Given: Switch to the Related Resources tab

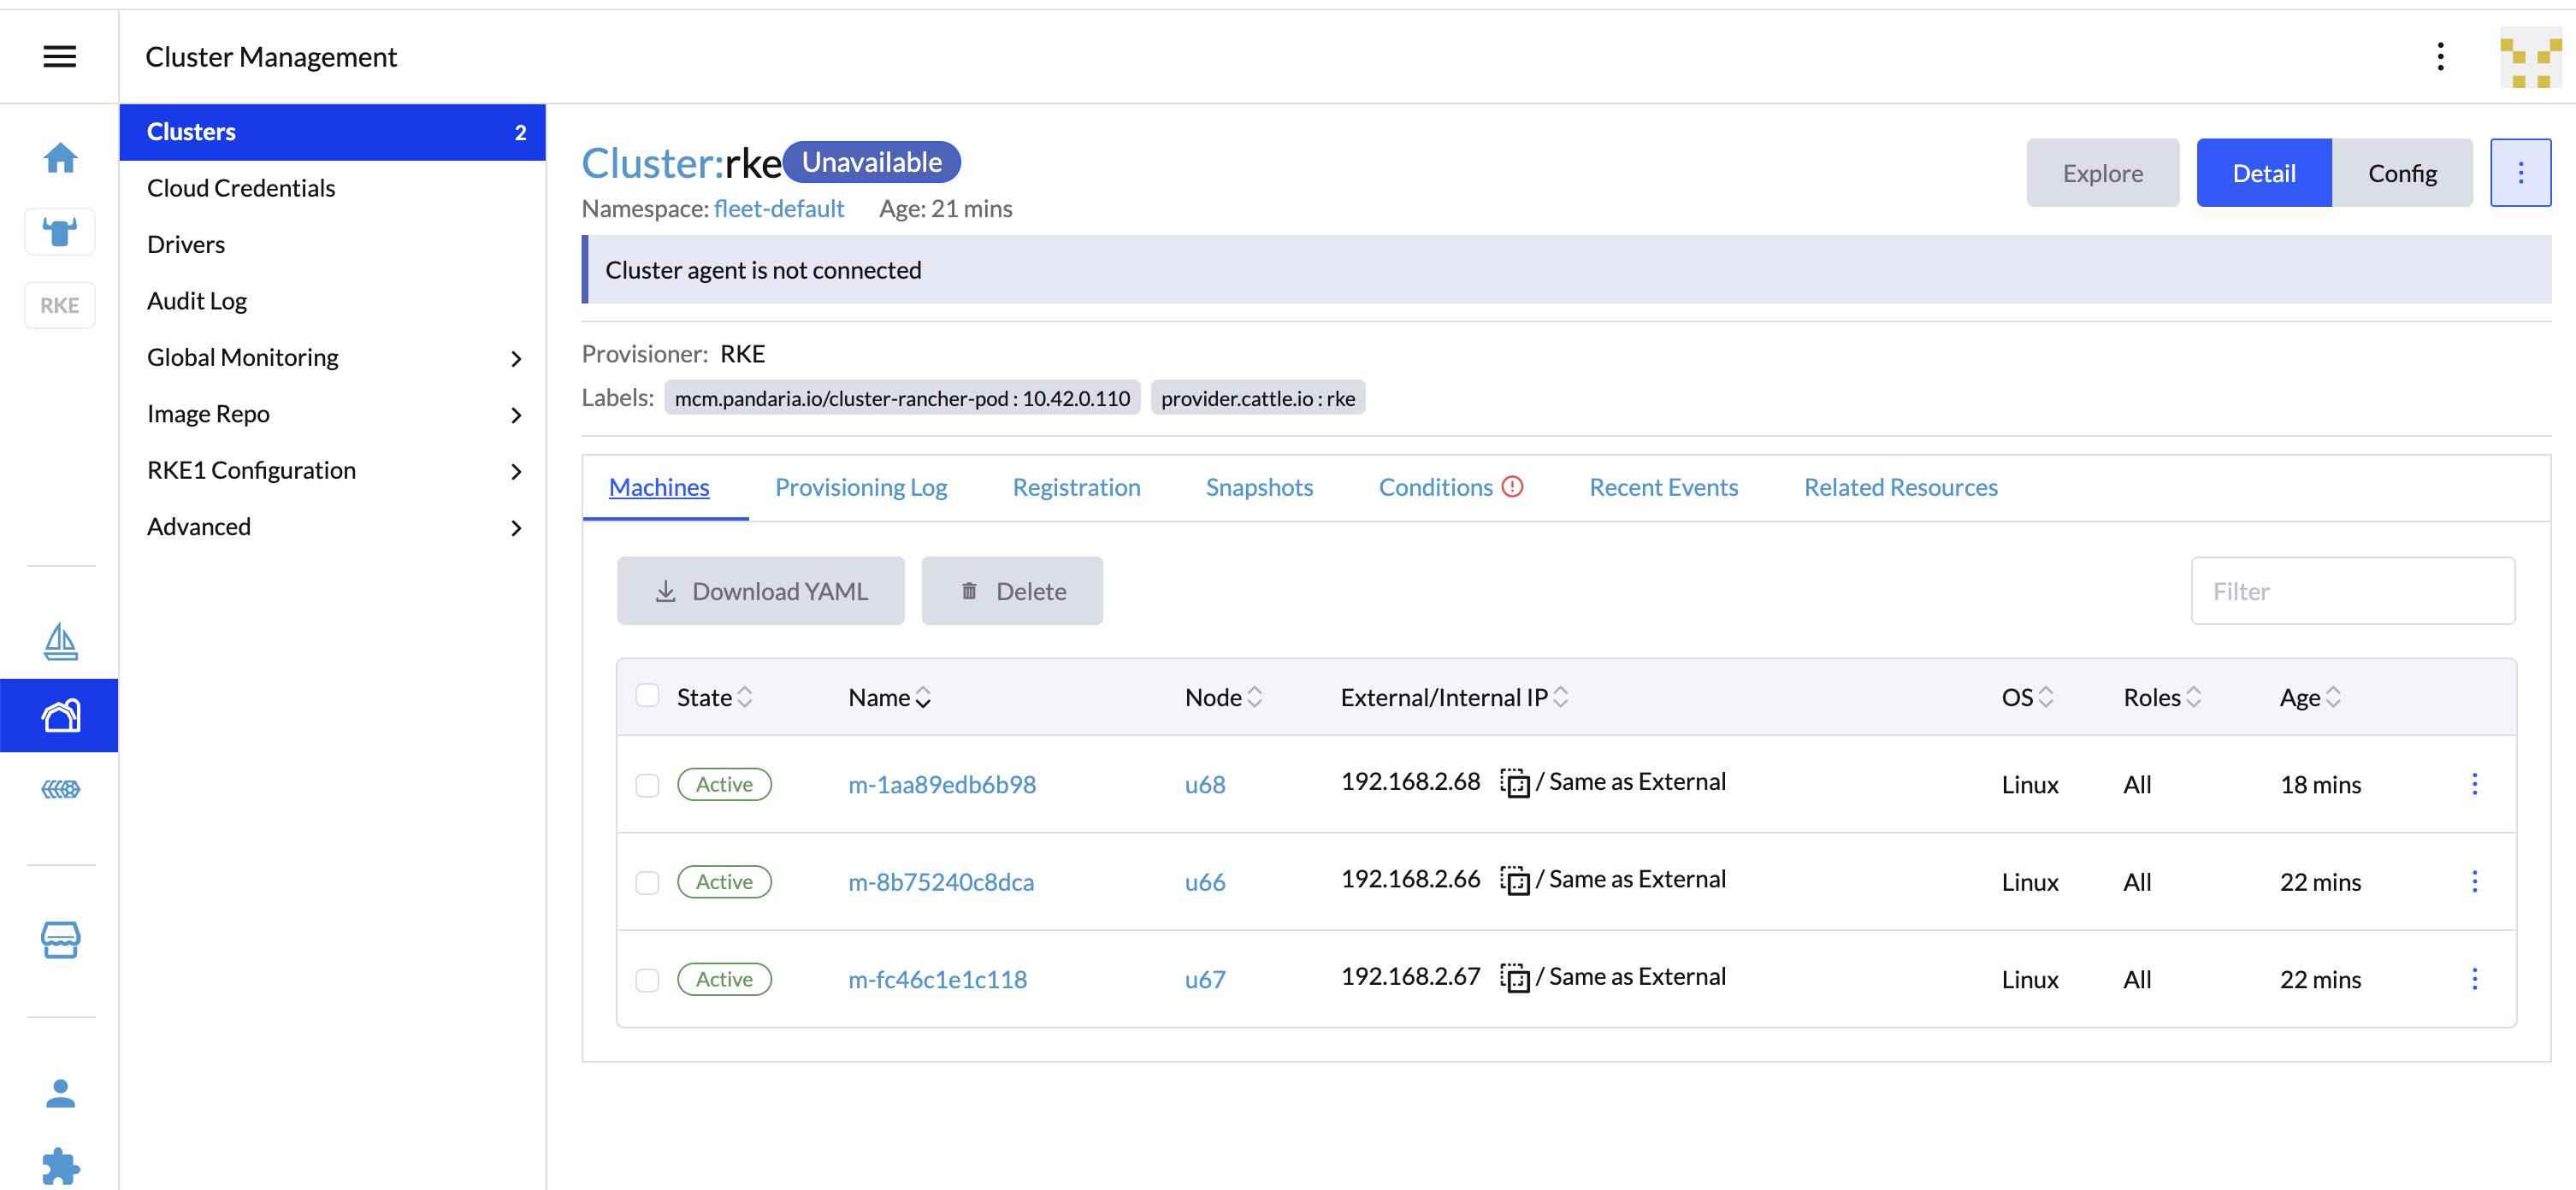Looking at the screenshot, I should 1900,487.
